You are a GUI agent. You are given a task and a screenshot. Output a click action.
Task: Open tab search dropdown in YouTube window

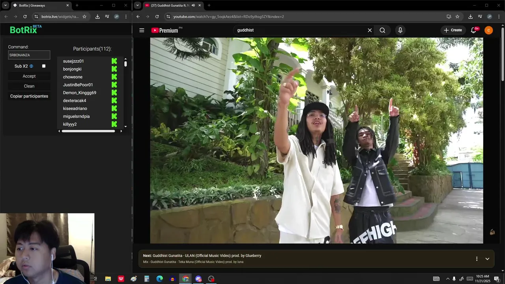(138, 6)
